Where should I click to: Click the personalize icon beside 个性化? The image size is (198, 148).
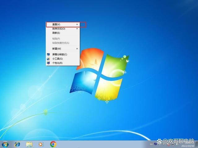pos(48,63)
